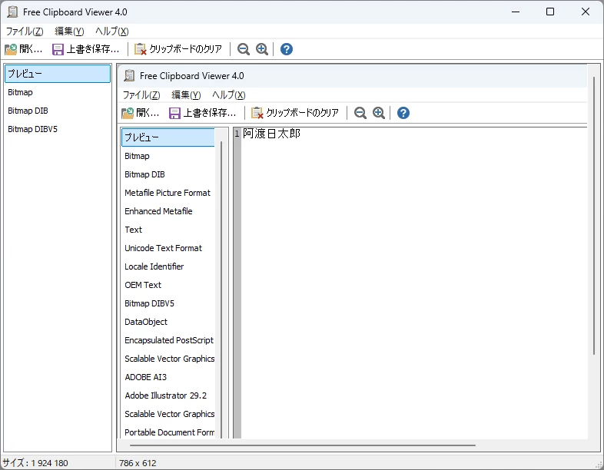This screenshot has height=470, width=604.
Task: Click Enhanced Metafile in the previewed list
Action: (x=158, y=211)
